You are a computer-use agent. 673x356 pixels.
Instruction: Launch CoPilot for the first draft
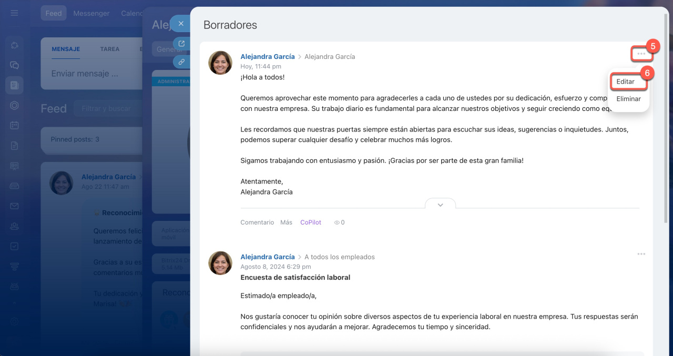[x=310, y=222]
